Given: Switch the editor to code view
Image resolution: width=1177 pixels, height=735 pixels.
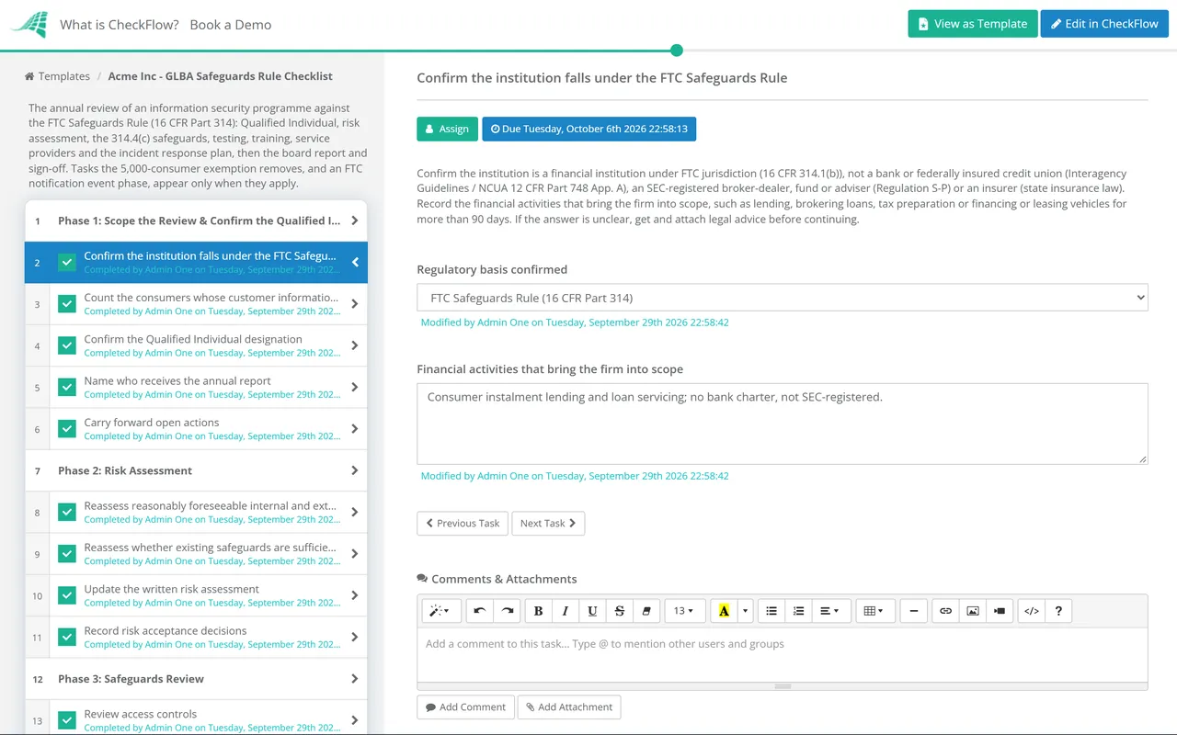Looking at the screenshot, I should point(1032,611).
